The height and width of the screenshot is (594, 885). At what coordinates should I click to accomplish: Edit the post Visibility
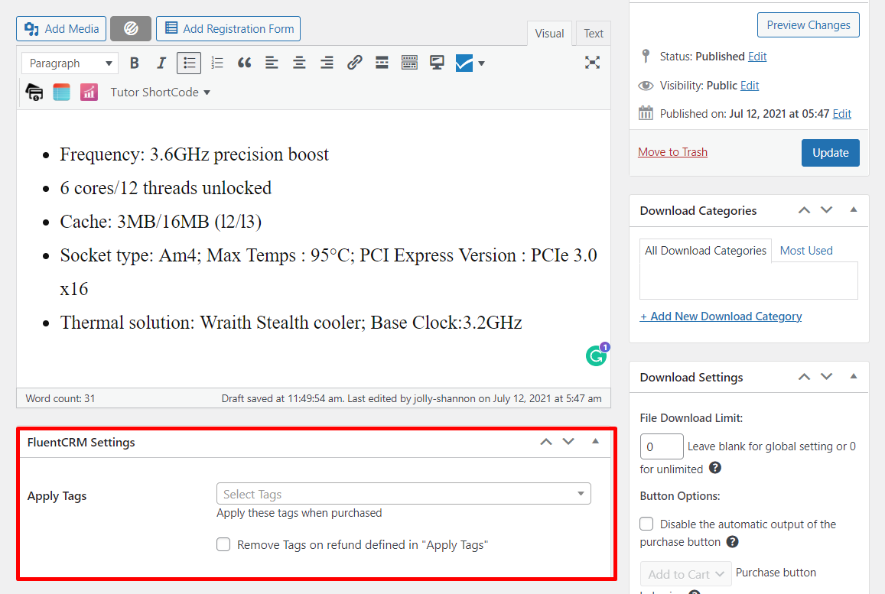750,86
